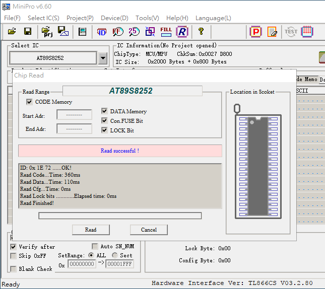Click the erase chip icon
The height and width of the screenshot is (289, 325).
click(x=272, y=32)
